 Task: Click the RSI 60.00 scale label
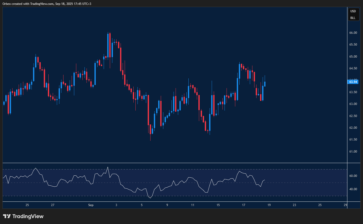(353, 176)
